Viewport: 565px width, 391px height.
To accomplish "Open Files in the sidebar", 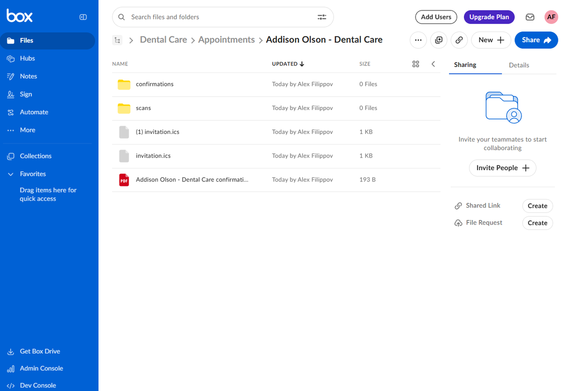I will tap(47, 40).
